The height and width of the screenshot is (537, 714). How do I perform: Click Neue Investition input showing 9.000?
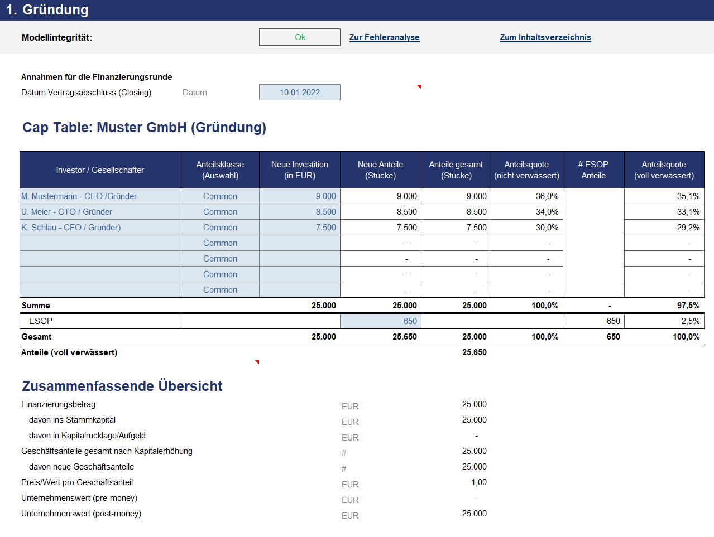point(300,196)
